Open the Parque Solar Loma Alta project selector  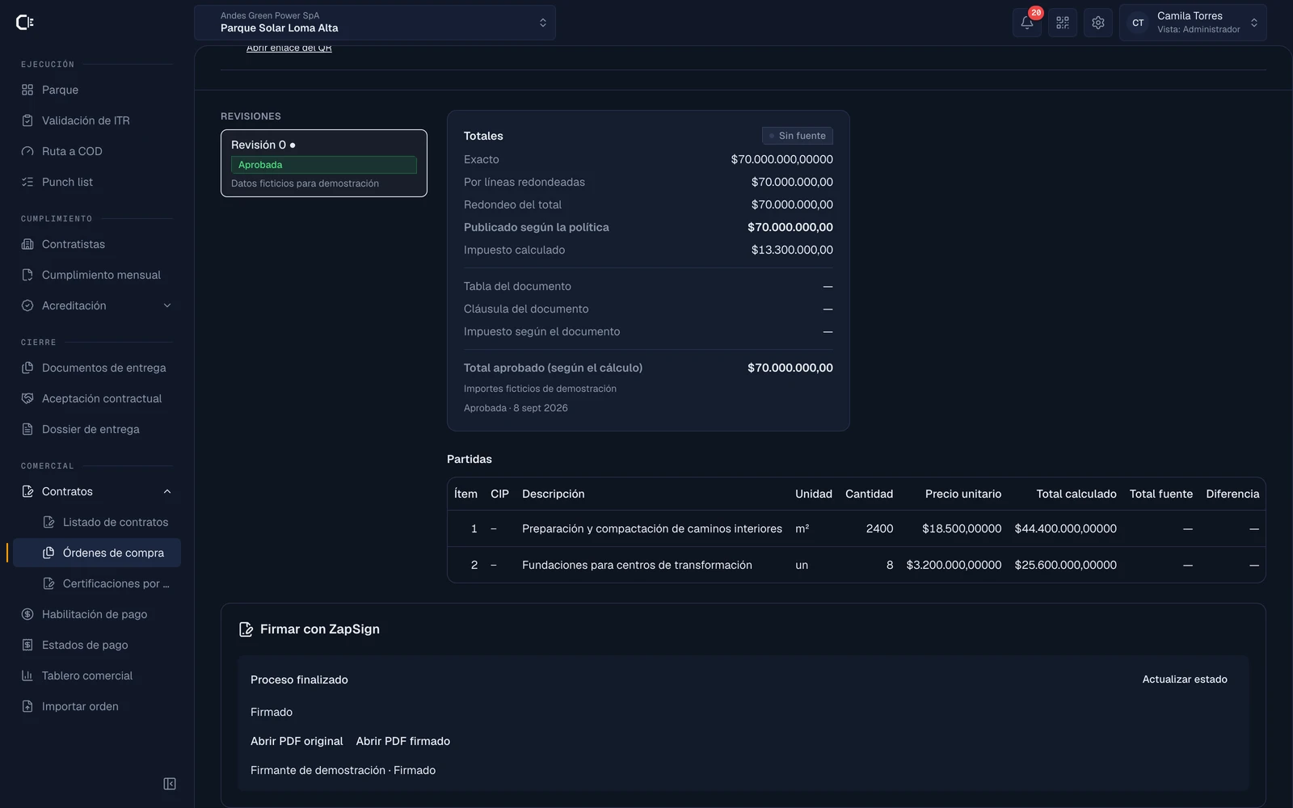[x=375, y=23]
